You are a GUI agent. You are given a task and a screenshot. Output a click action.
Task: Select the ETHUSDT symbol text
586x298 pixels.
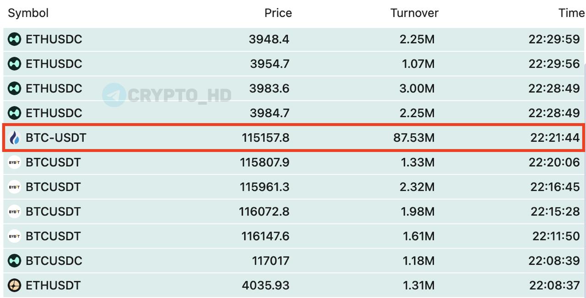(x=53, y=286)
